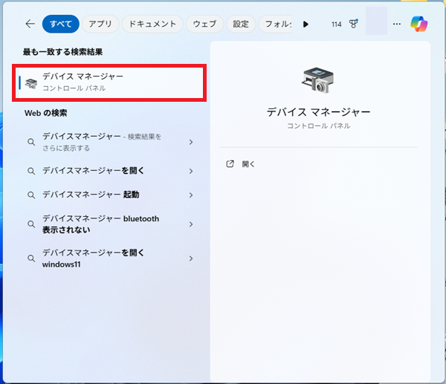Viewport: 446px width, 384px height.
Task: Go back with the left arrow icon
Action: tap(30, 24)
